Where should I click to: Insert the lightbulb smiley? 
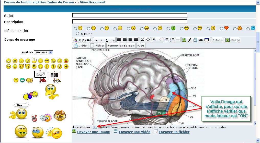(x=60, y=66)
